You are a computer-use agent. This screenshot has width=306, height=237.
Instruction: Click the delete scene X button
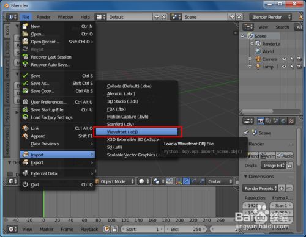tap(239, 17)
